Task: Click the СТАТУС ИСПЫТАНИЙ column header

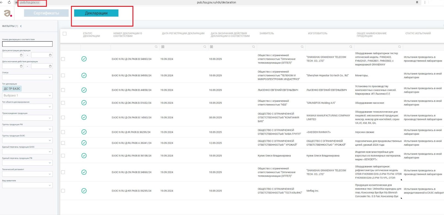Action: (418, 33)
